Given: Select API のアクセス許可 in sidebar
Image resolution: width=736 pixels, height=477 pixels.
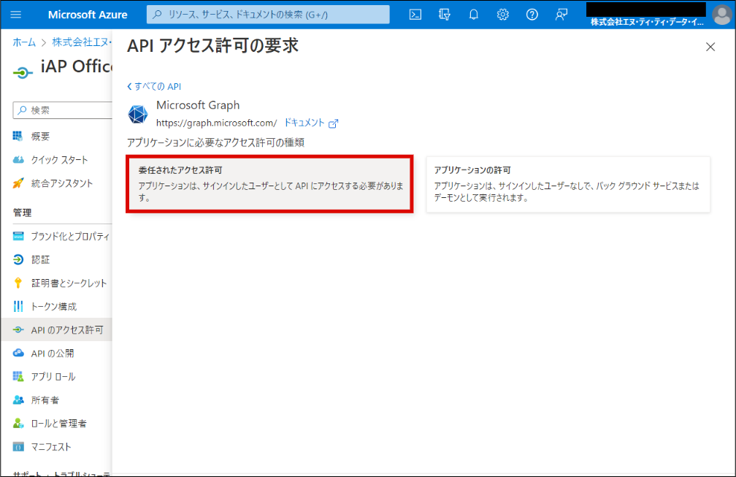Looking at the screenshot, I should (x=66, y=329).
